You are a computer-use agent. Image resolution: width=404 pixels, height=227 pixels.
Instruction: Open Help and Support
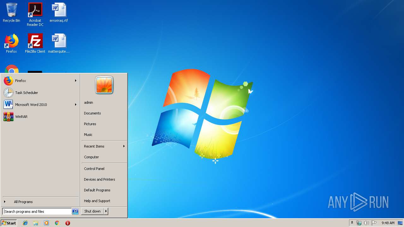(104, 201)
